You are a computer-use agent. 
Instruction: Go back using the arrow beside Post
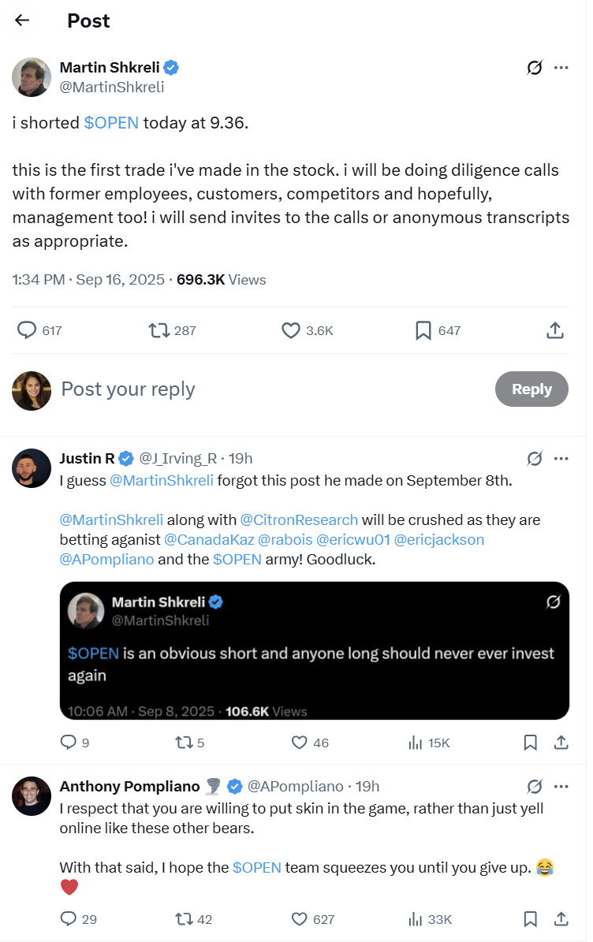point(22,20)
